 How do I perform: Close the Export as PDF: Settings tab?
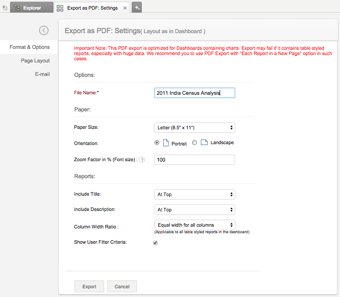point(125,8)
